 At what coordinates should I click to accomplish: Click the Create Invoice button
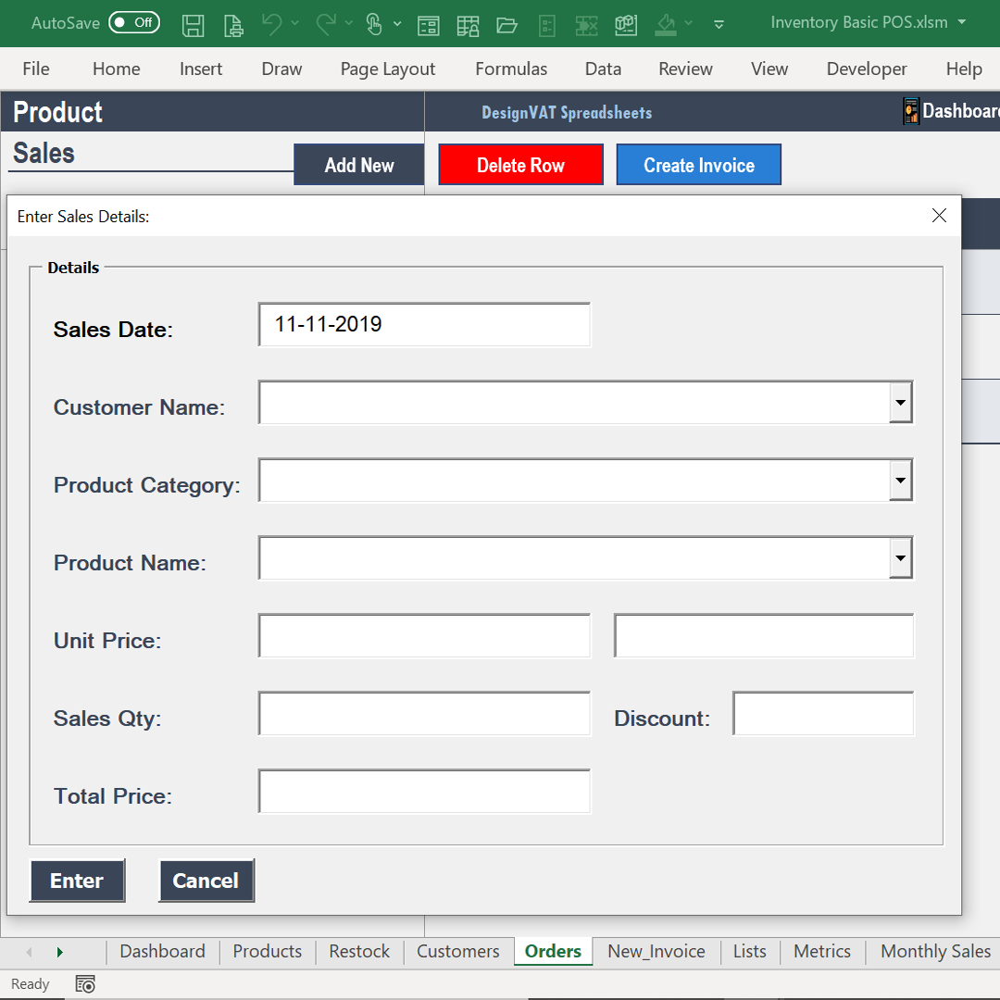point(698,164)
